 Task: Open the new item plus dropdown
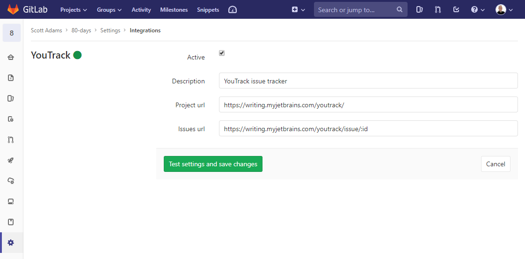[299, 10]
